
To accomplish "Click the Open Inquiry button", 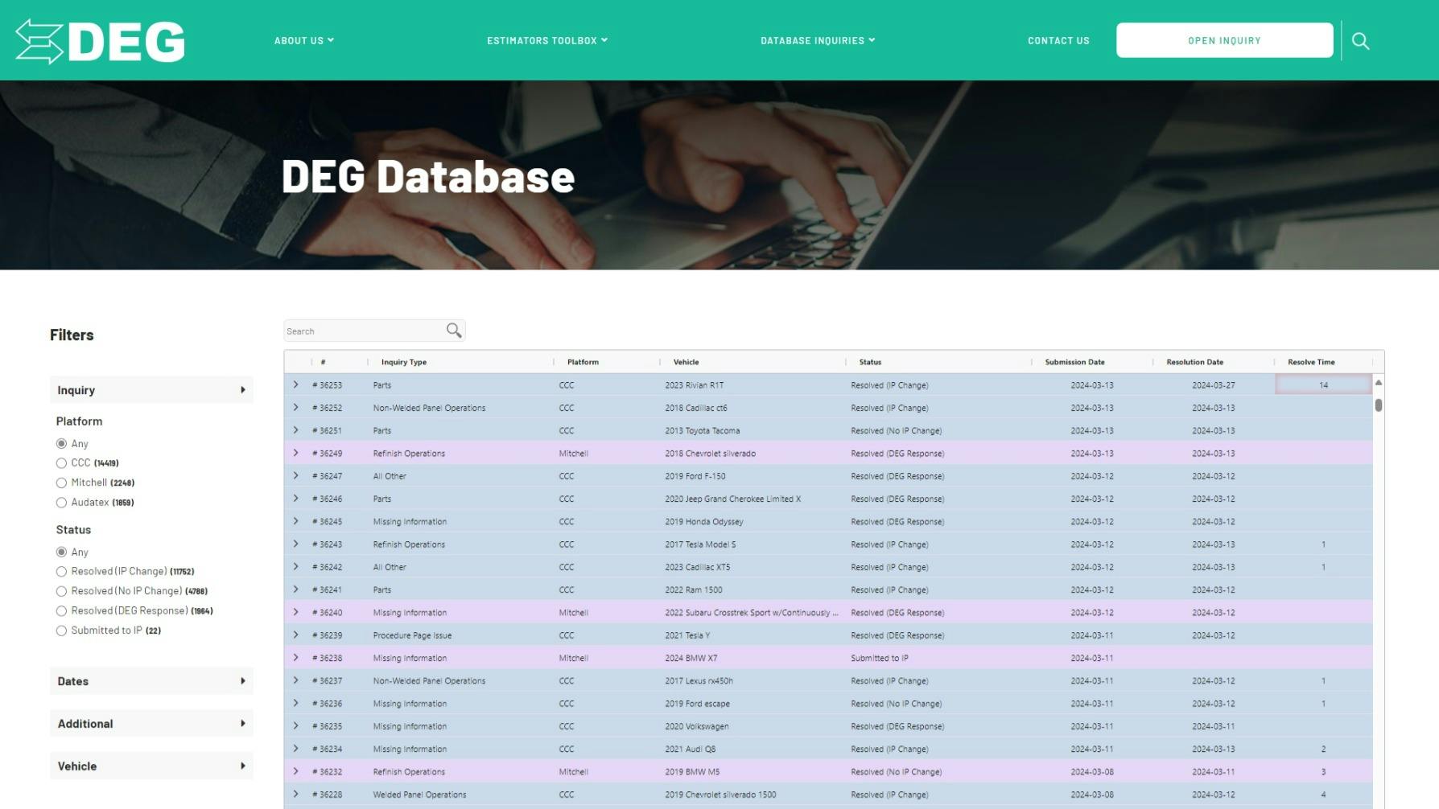I will [x=1223, y=41].
